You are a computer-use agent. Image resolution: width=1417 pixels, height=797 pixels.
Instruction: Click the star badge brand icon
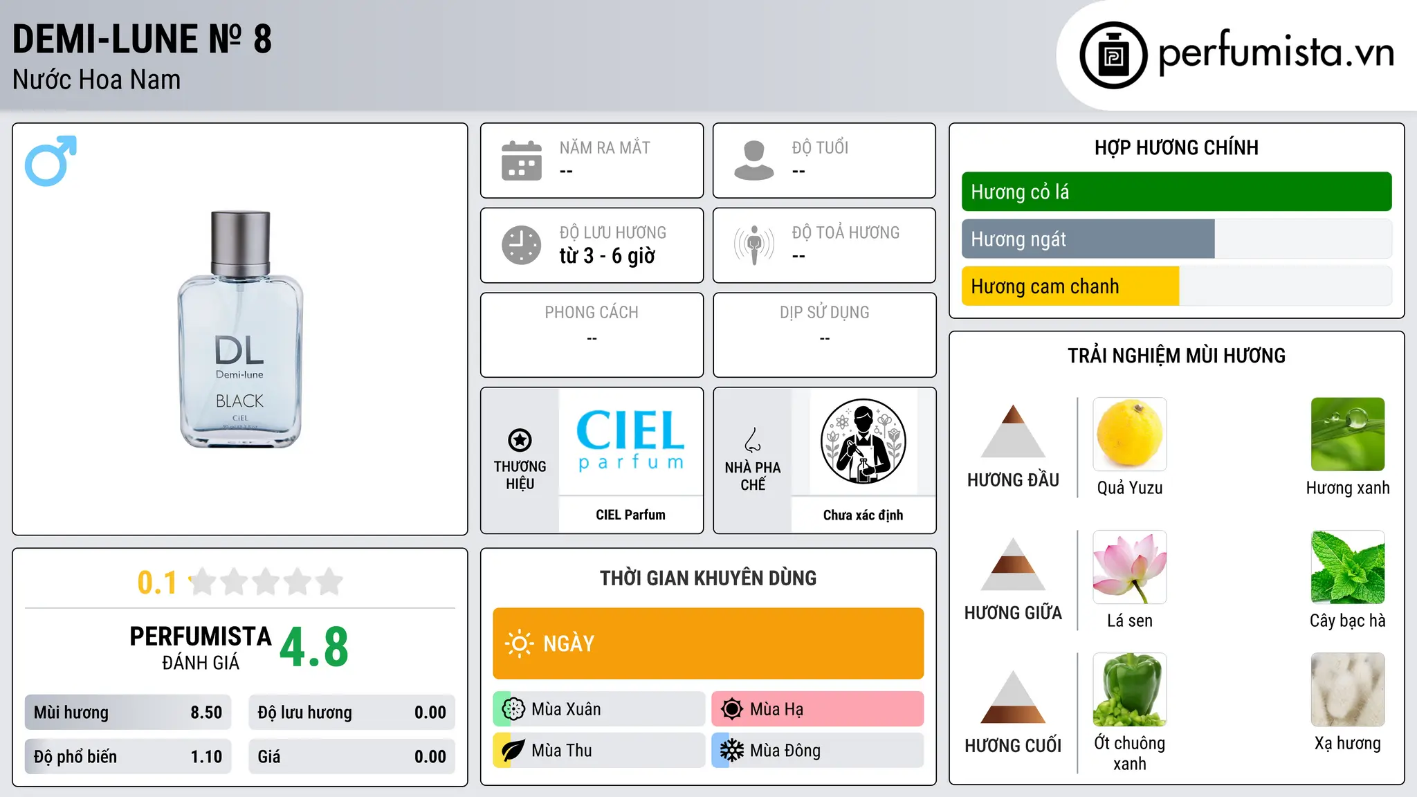pyautogui.click(x=520, y=440)
